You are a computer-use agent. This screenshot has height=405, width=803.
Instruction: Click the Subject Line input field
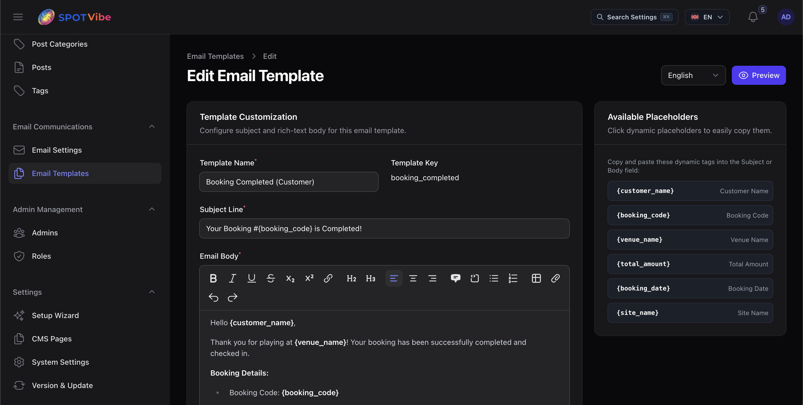click(x=384, y=229)
